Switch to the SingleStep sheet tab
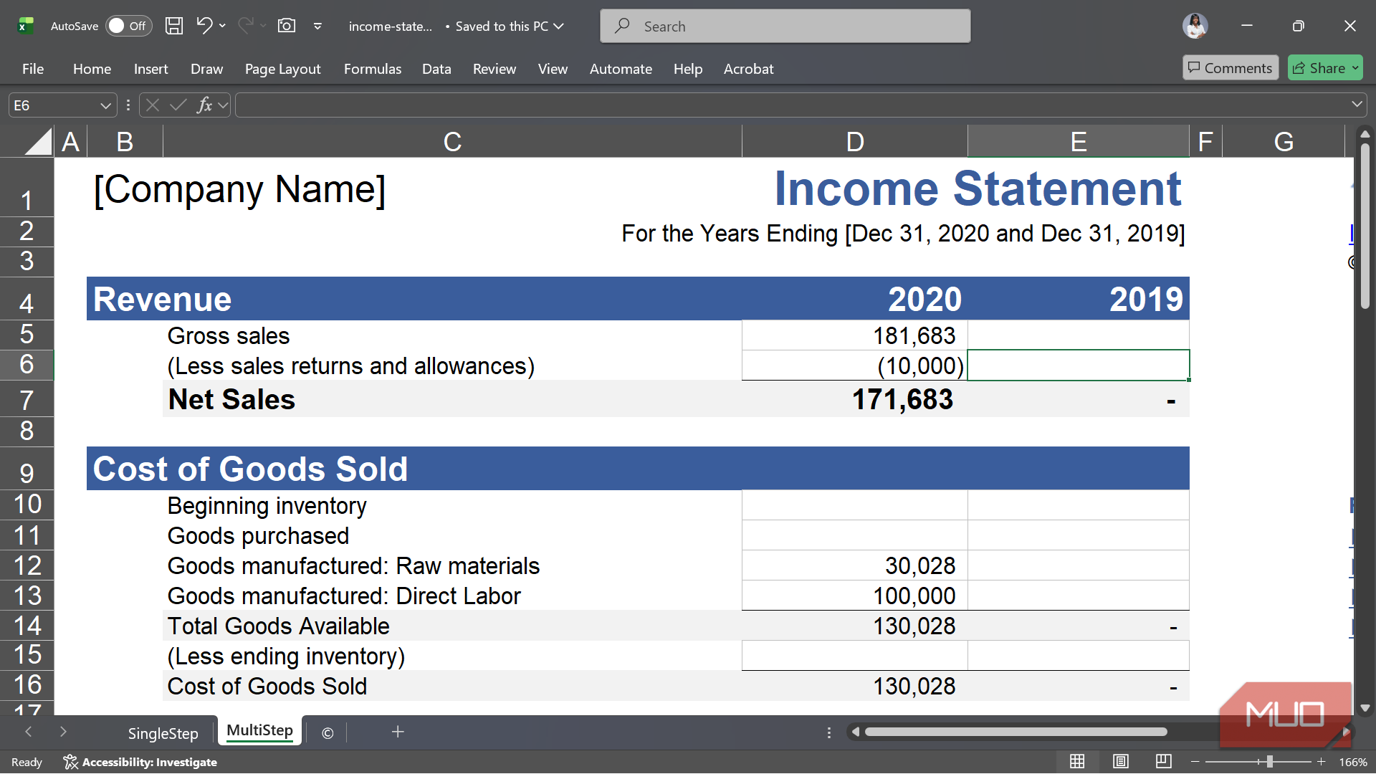1376x774 pixels. pyautogui.click(x=163, y=733)
